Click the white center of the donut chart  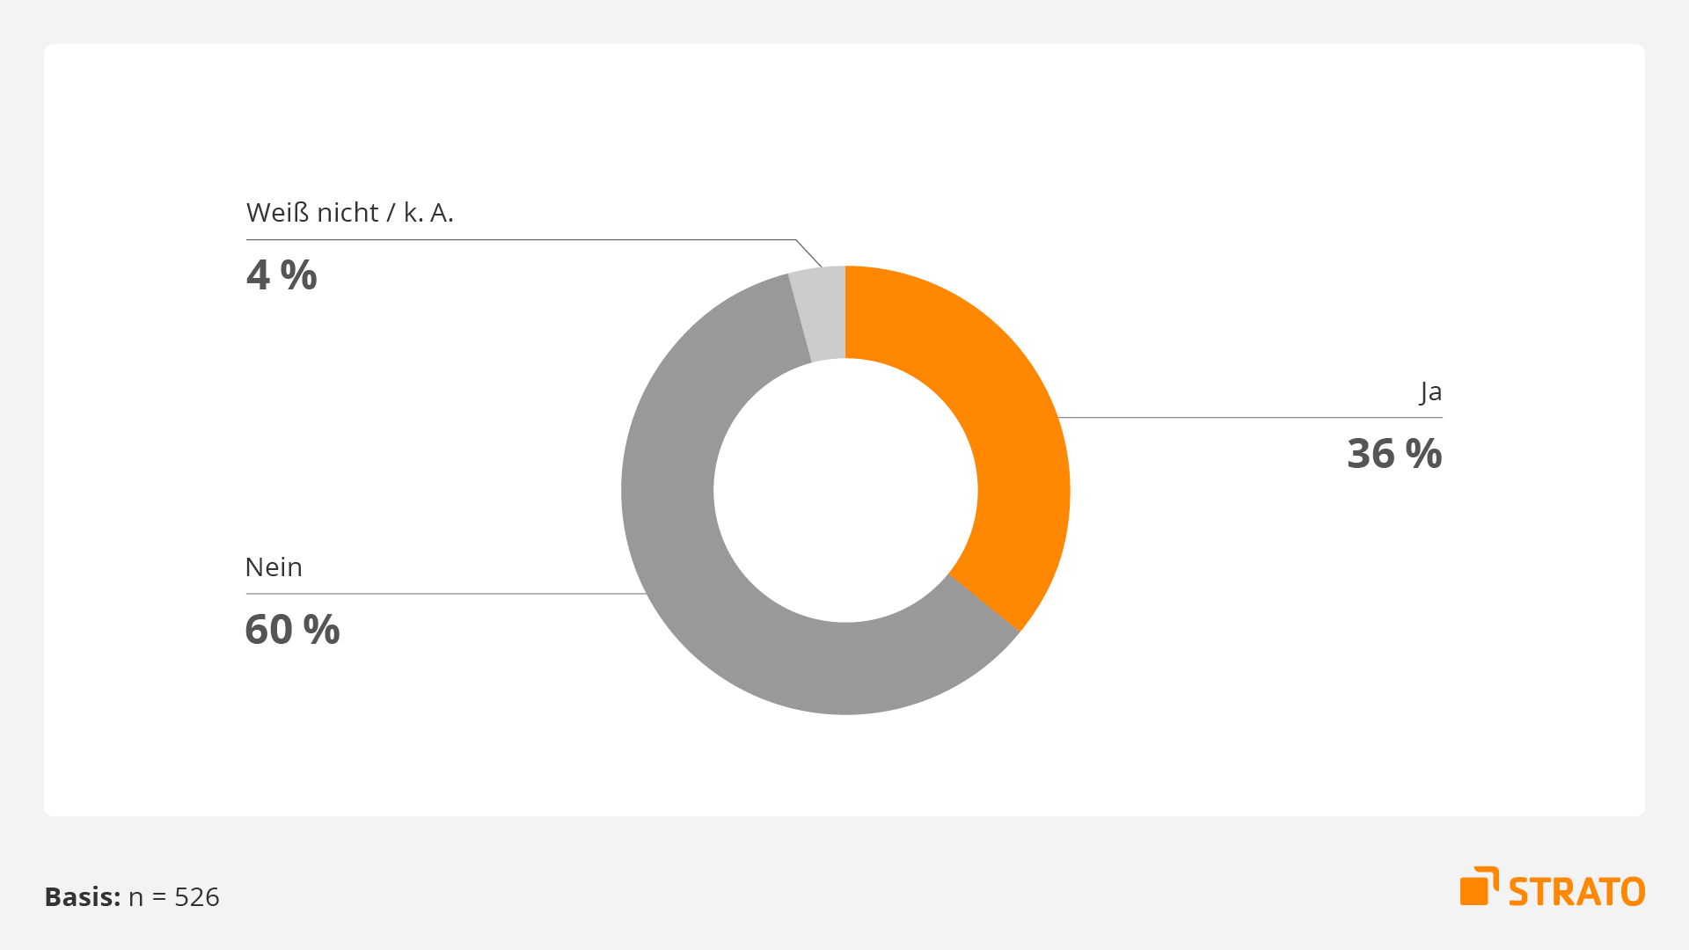point(845,491)
